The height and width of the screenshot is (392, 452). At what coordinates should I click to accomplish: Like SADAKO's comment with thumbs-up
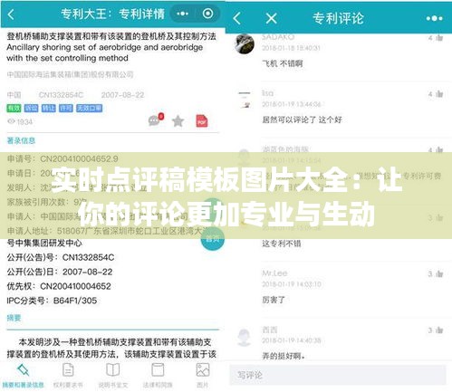[439, 38]
